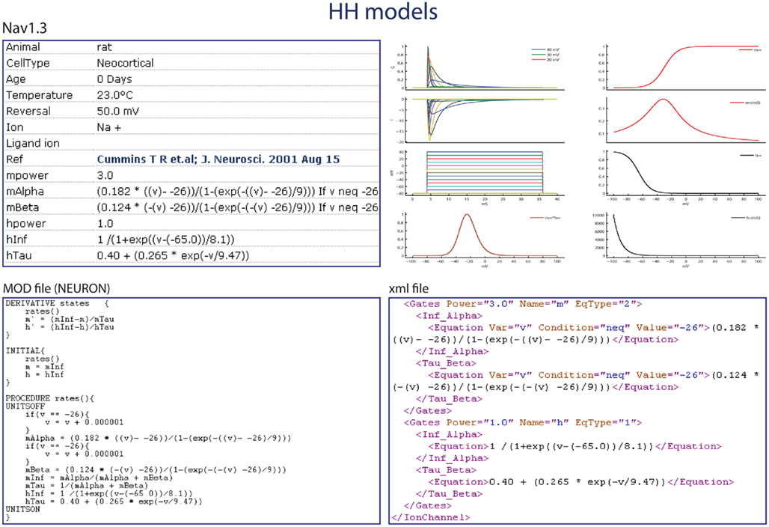Viewport: 769px width, 527px height.
Task: Click the 'mAlpha' row label
Action: (x=25, y=192)
